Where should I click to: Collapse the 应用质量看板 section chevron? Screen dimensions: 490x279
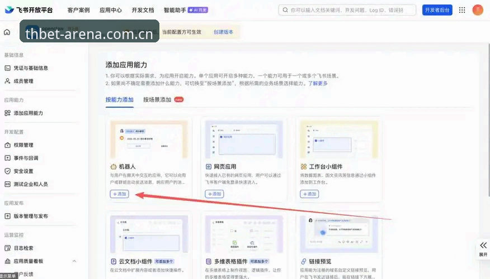coord(74,261)
